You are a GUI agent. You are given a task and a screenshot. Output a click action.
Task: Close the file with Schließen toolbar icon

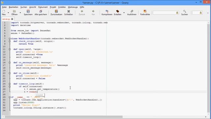[x=69, y=13]
